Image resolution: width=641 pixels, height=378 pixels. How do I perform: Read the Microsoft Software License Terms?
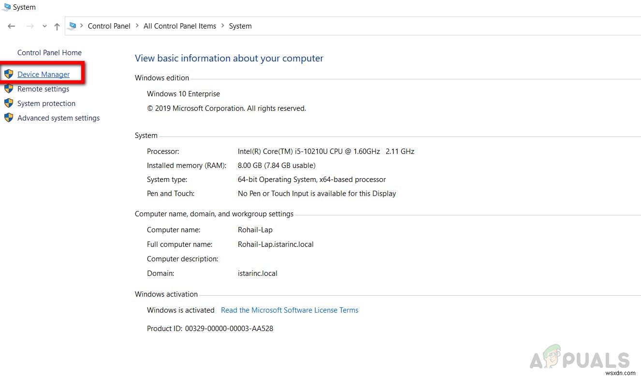[290, 310]
